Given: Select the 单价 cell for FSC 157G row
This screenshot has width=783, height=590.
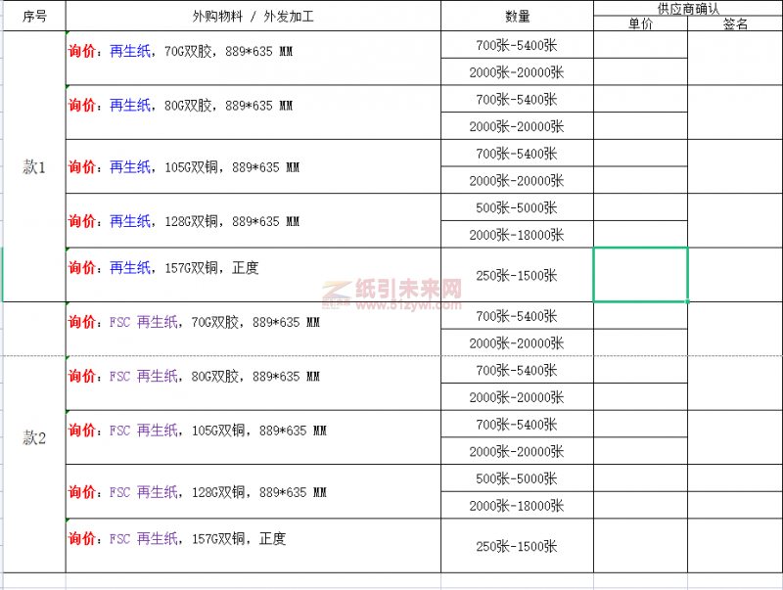Looking at the screenshot, I should click(x=640, y=546).
